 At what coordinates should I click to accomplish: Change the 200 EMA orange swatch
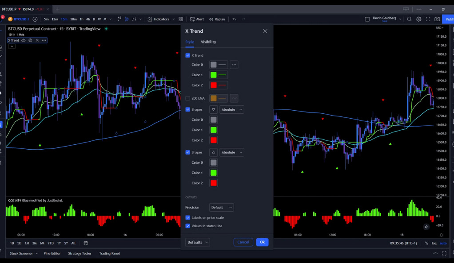213,98
